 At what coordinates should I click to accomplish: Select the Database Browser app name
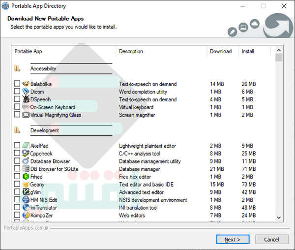click(50, 161)
